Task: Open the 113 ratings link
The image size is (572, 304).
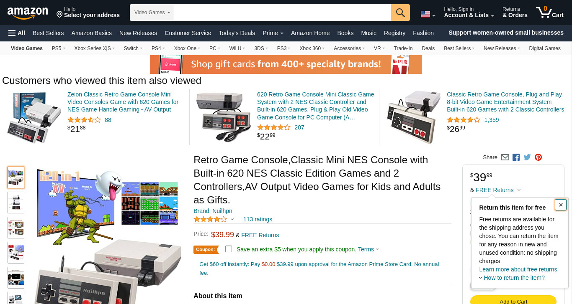Action: [x=258, y=219]
